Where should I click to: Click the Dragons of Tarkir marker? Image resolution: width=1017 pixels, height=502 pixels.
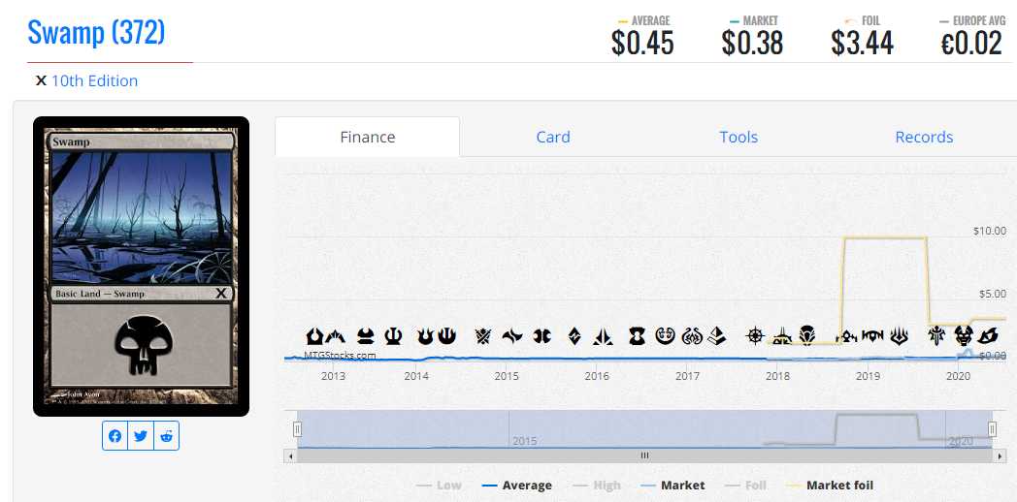[x=542, y=336]
